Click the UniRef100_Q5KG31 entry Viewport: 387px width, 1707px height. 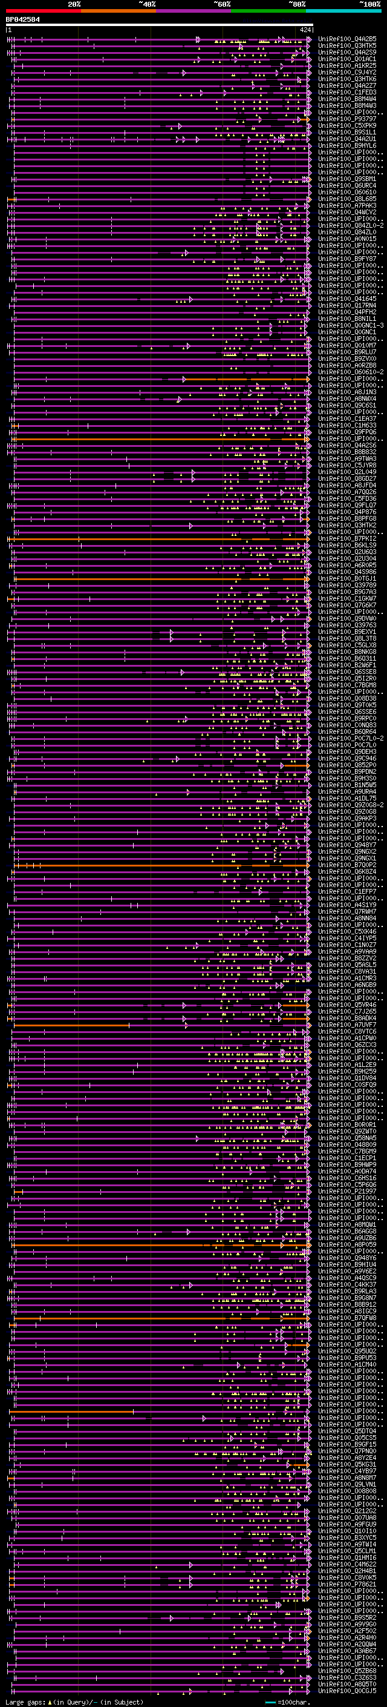347,1464
